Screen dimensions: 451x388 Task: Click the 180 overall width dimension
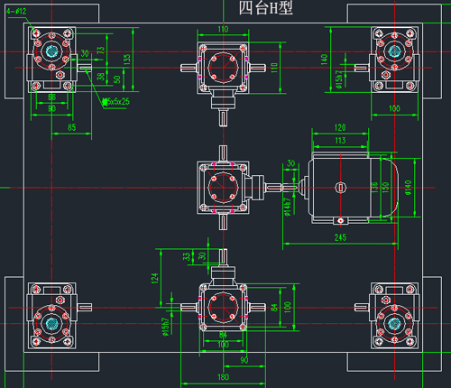223,377
